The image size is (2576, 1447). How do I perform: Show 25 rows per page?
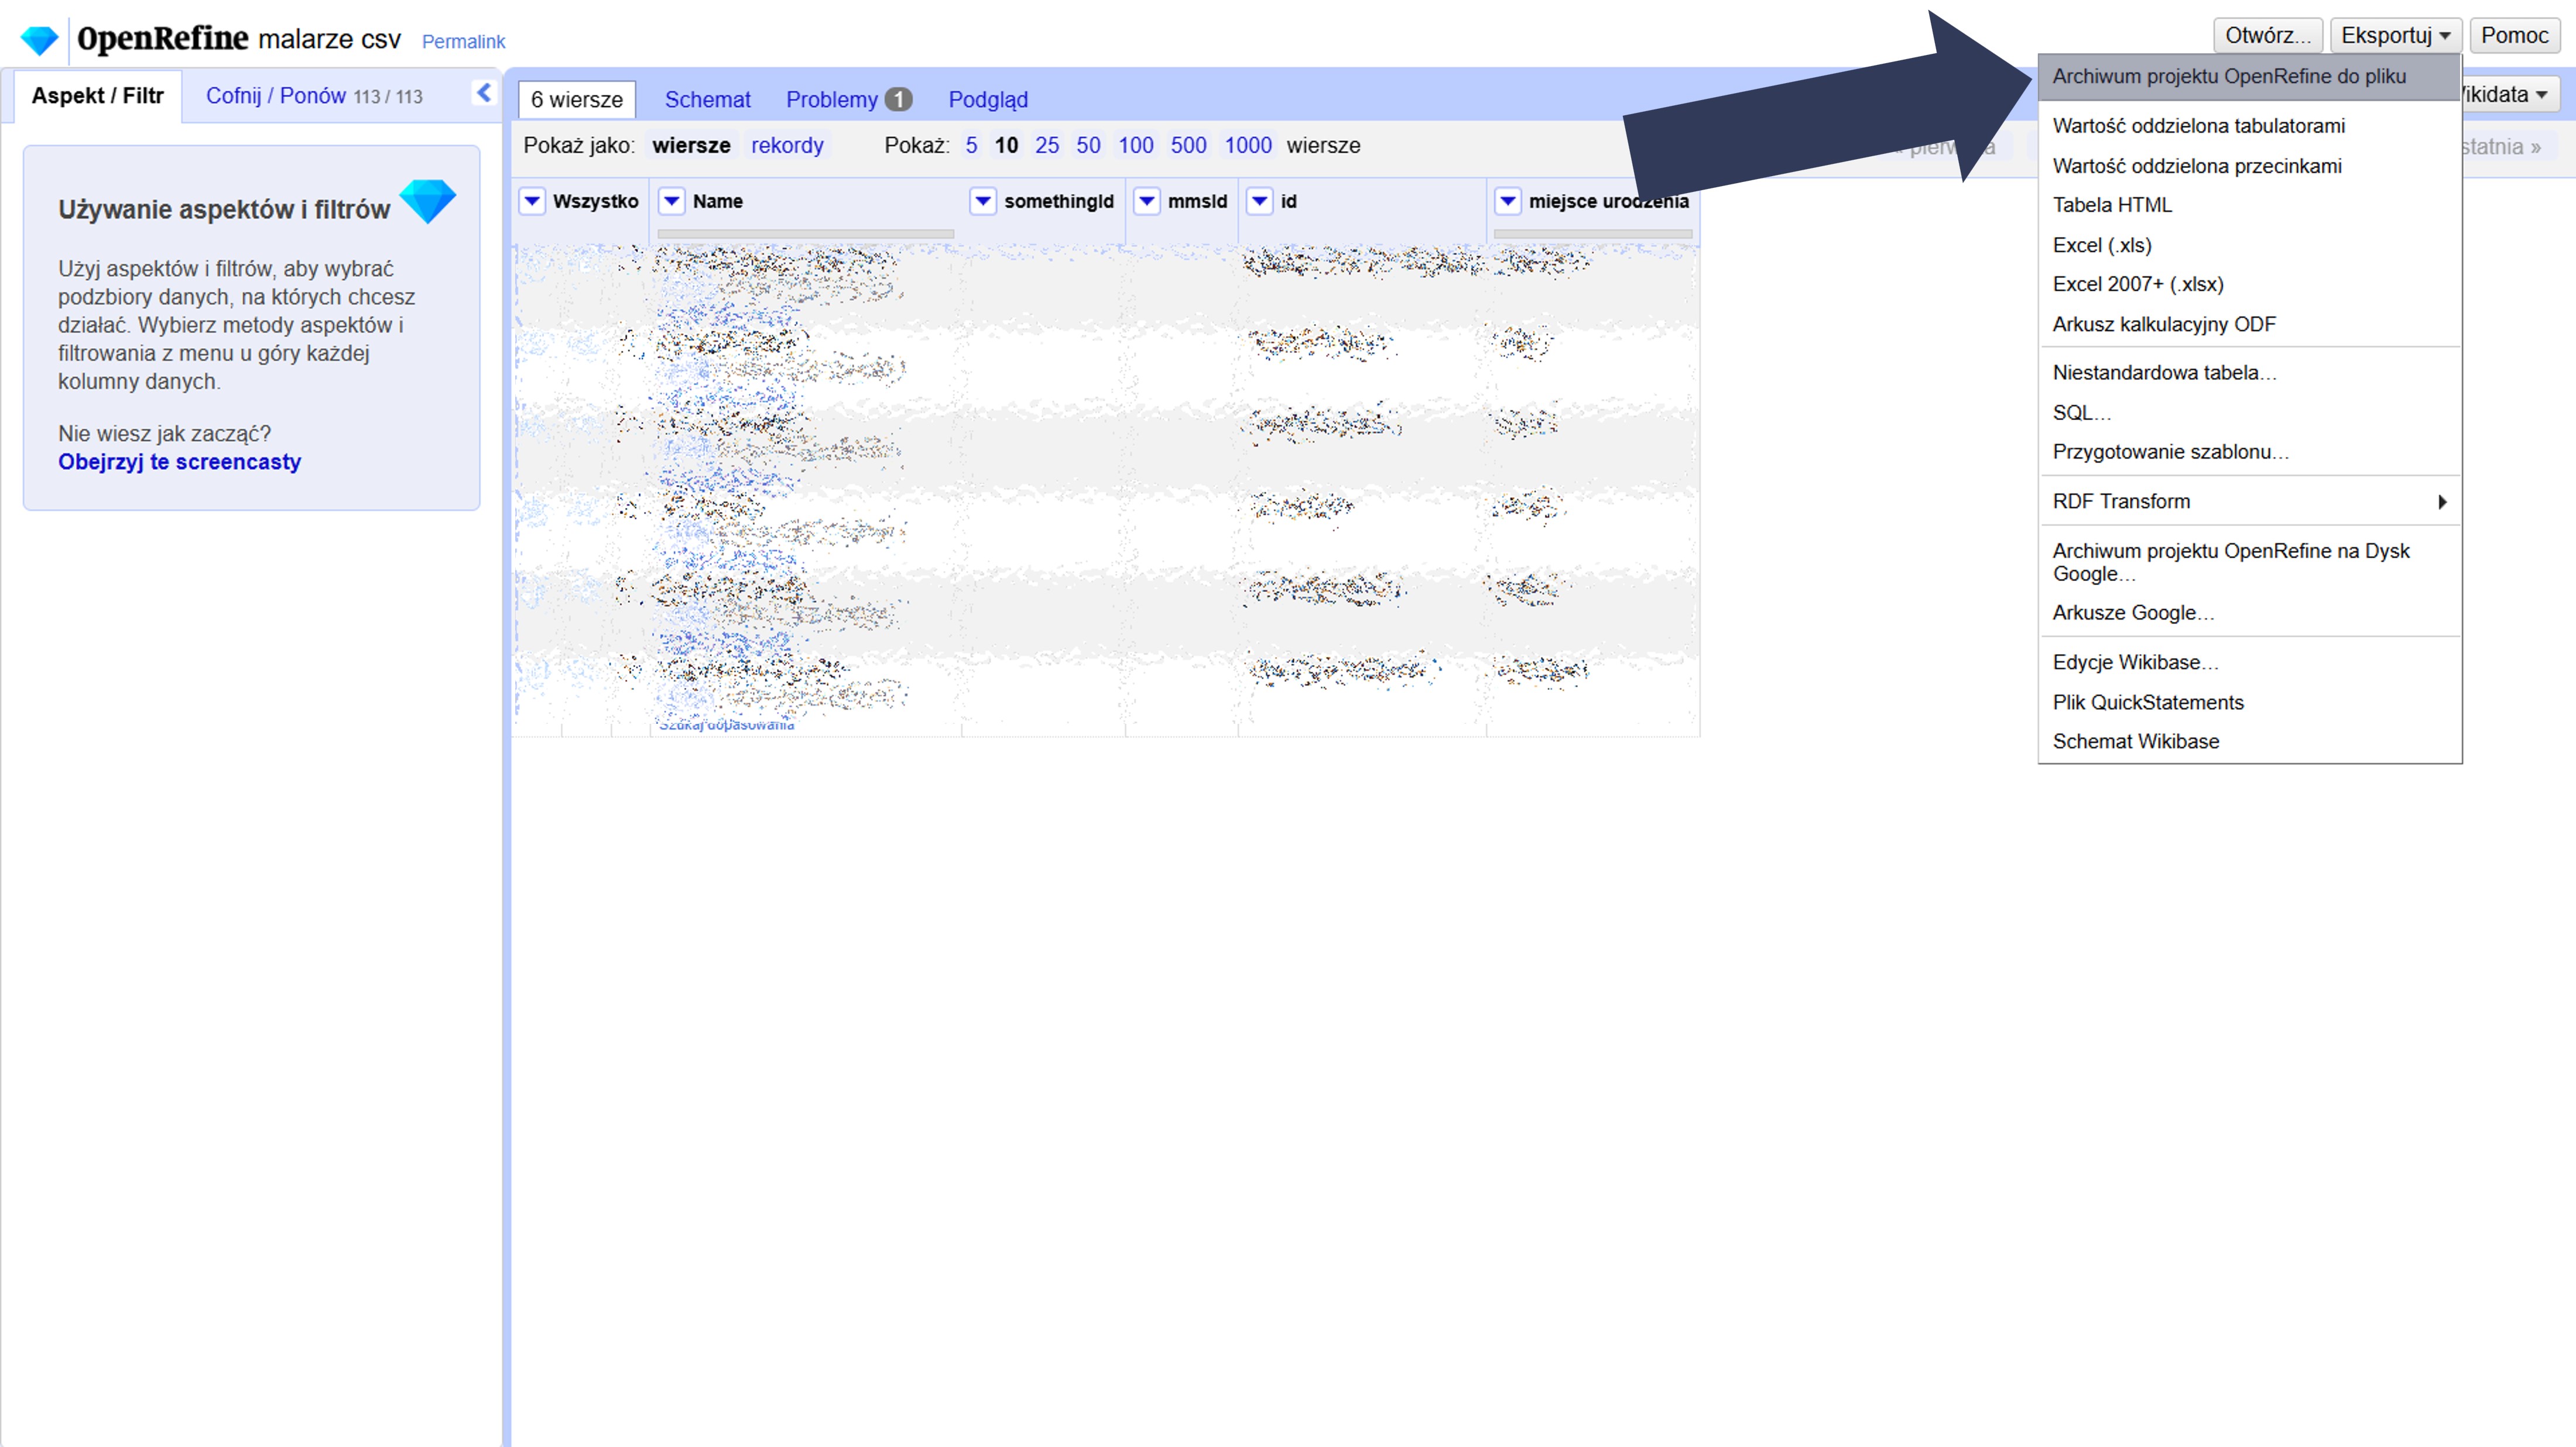click(1046, 146)
